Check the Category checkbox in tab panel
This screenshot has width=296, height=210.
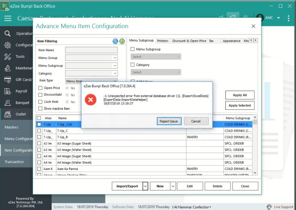click(x=133, y=65)
